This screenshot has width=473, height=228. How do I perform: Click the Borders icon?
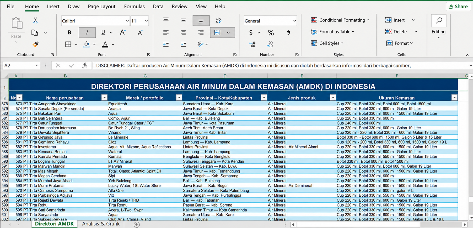[68, 44]
